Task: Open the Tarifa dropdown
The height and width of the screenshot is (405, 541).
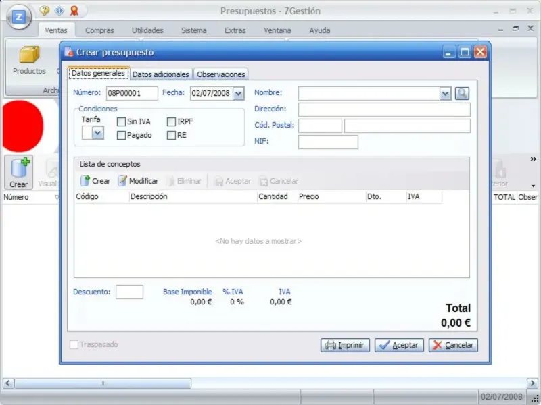Action: pos(97,133)
